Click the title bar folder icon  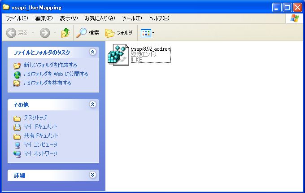[x=6, y=7]
